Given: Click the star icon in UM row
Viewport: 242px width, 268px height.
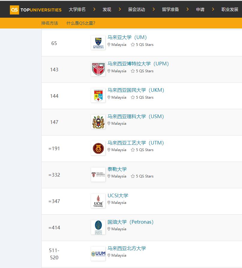Looking at the screenshot, I should tap(133, 45).
